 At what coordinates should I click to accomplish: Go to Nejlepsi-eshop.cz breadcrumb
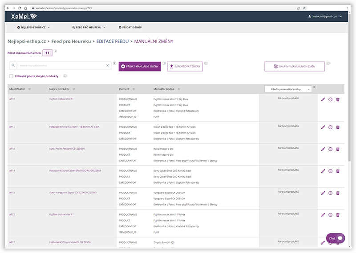[27, 41]
